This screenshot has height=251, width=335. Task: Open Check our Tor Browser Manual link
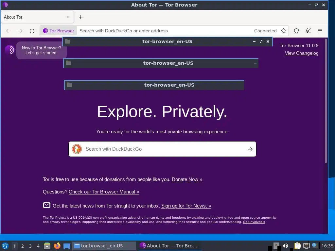pyautogui.click(x=104, y=192)
